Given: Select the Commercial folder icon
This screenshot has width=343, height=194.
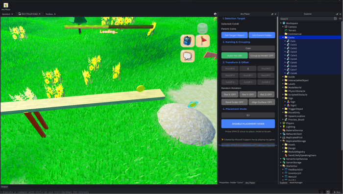Looking at the screenshot, I should point(286,34).
